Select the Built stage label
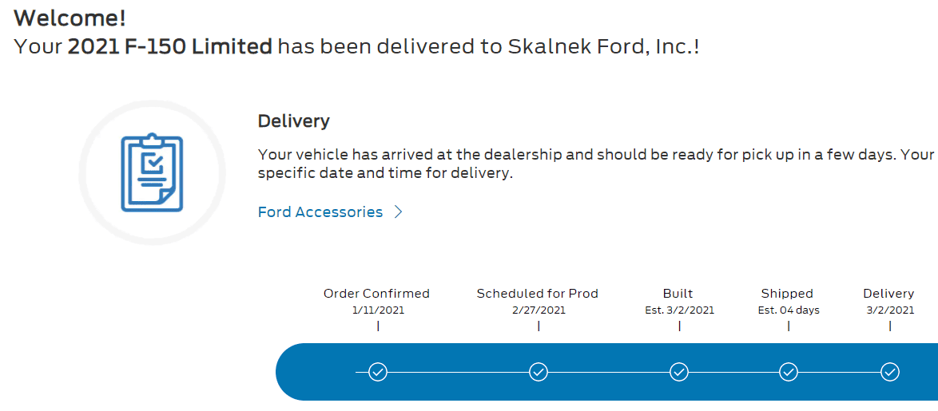This screenshot has width=938, height=411. tap(678, 294)
